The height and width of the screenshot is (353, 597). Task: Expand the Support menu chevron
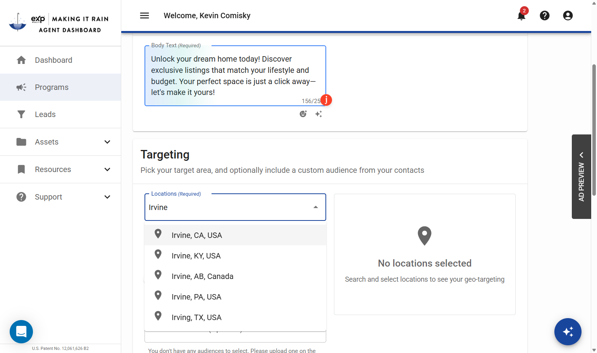coord(107,197)
